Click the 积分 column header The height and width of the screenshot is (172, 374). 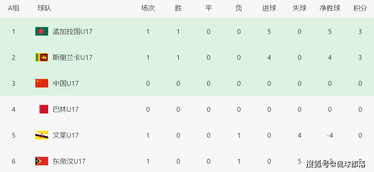click(360, 8)
